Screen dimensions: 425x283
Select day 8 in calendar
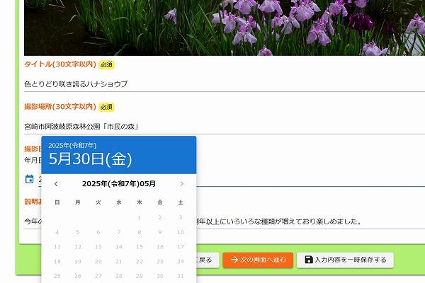(140, 232)
